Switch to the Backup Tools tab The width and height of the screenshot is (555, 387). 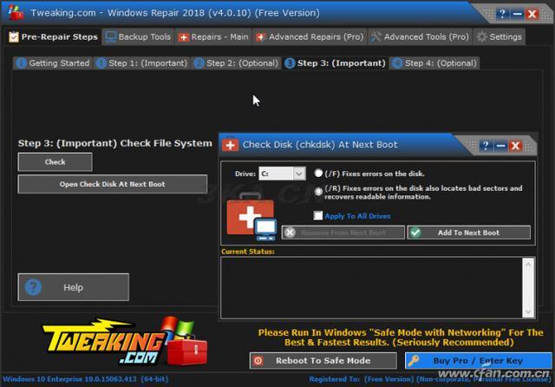(139, 36)
